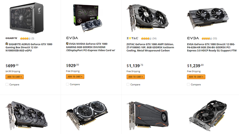The width and height of the screenshot is (239, 134).
Task: Click the EVGA boxed graphics card product image
Action: tap(87, 18)
